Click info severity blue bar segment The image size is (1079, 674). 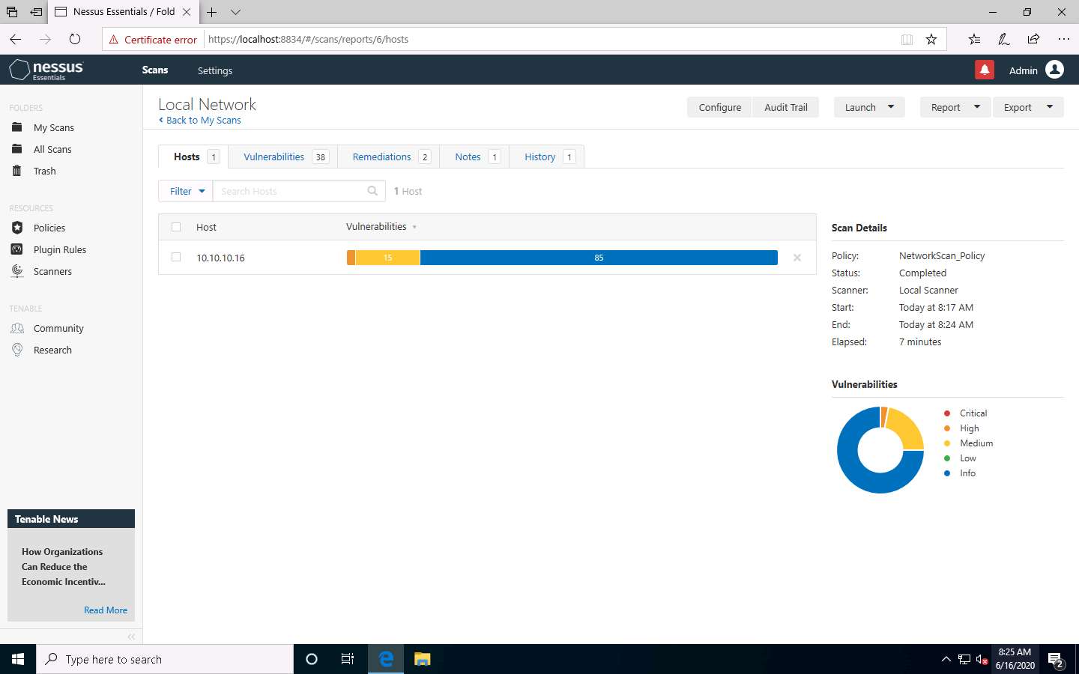(599, 258)
